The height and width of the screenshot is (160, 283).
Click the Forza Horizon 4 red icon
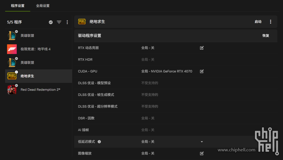tap(12, 49)
